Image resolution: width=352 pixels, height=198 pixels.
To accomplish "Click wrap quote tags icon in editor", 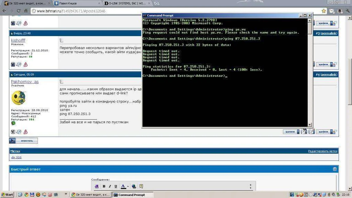I will point(141,186).
